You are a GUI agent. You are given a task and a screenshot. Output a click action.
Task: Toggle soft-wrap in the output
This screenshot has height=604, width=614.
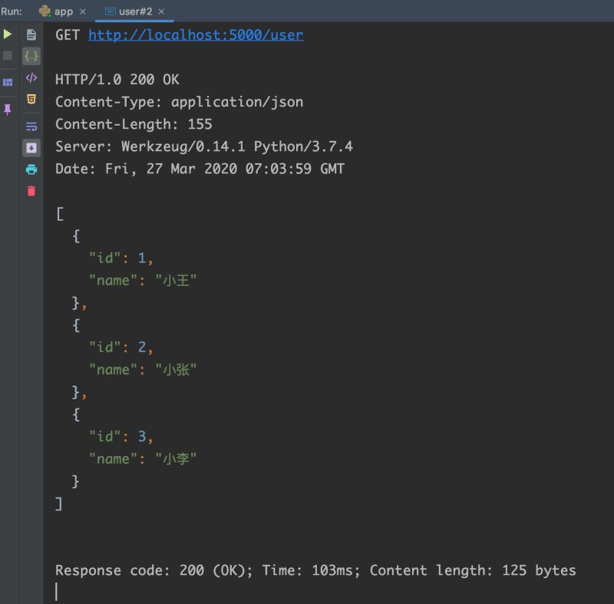31,126
